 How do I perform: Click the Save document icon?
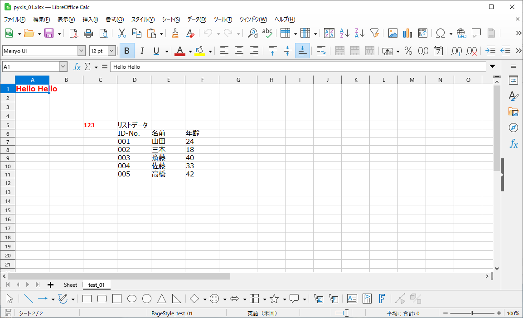click(48, 33)
